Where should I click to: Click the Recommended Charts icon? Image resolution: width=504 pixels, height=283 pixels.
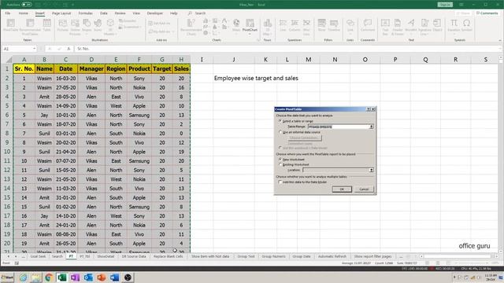pyautogui.click(x=191, y=26)
